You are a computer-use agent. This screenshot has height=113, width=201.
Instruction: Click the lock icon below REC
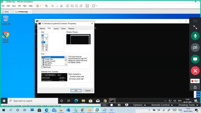pos(195,87)
